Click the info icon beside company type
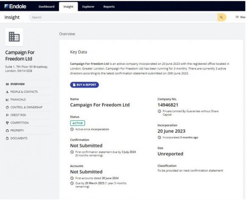This screenshot has width=246, height=200. click(159, 111)
